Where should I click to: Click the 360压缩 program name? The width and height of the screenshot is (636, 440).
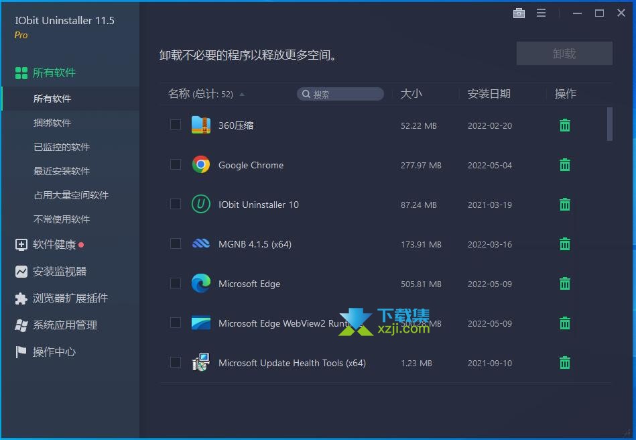236,125
